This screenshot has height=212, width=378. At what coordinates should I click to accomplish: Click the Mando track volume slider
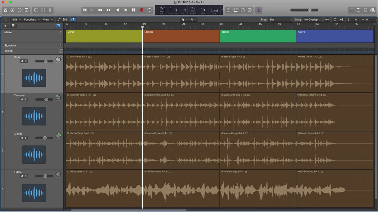click(x=45, y=138)
